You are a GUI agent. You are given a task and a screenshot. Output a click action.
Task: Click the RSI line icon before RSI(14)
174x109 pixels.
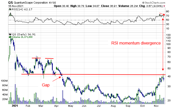click(10, 9)
